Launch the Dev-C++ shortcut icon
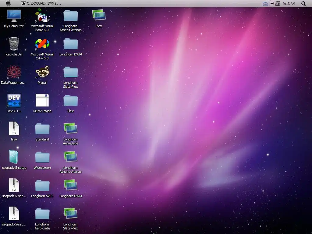312x234 pixels. click(14, 101)
